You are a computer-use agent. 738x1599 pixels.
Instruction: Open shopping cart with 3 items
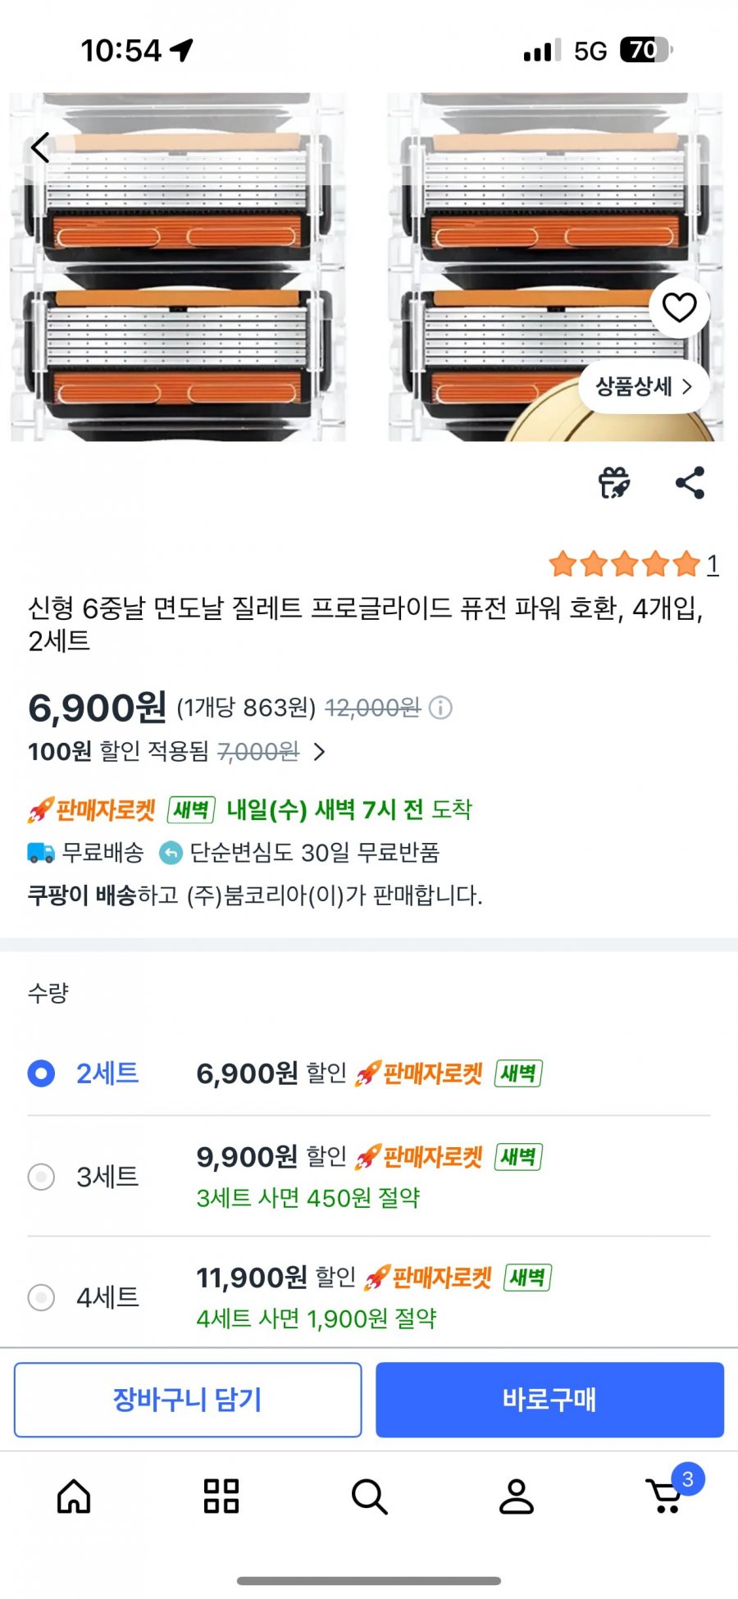666,1496
